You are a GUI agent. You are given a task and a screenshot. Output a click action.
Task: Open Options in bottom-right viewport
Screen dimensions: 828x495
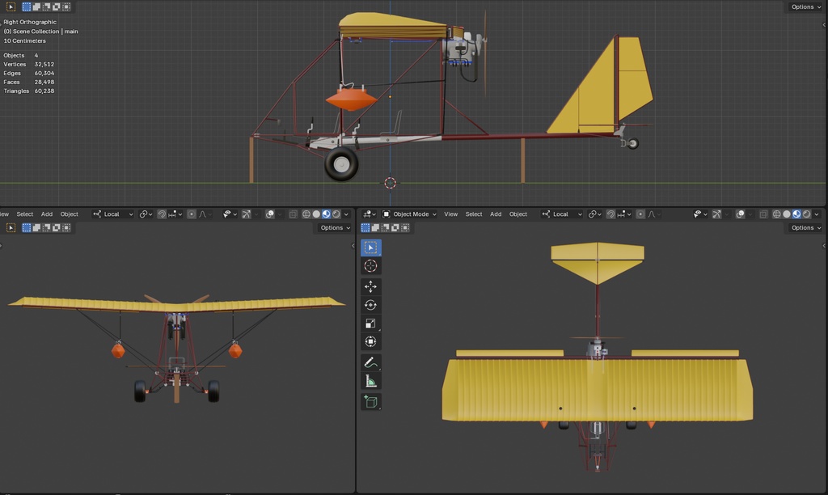(x=806, y=228)
